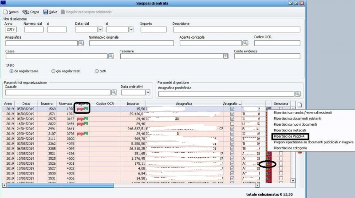Choose 'Ripartisci da metadati'
355x198 pixels.
pos(290,130)
